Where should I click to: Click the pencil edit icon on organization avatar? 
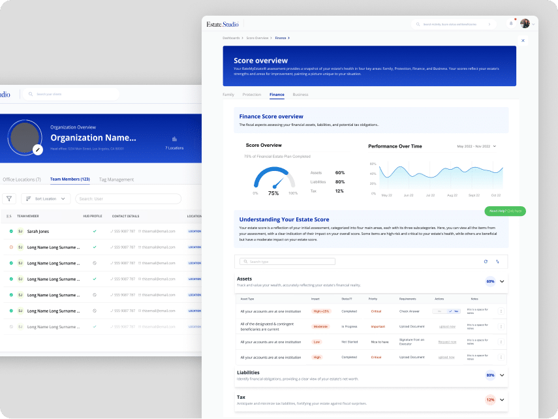click(x=38, y=149)
